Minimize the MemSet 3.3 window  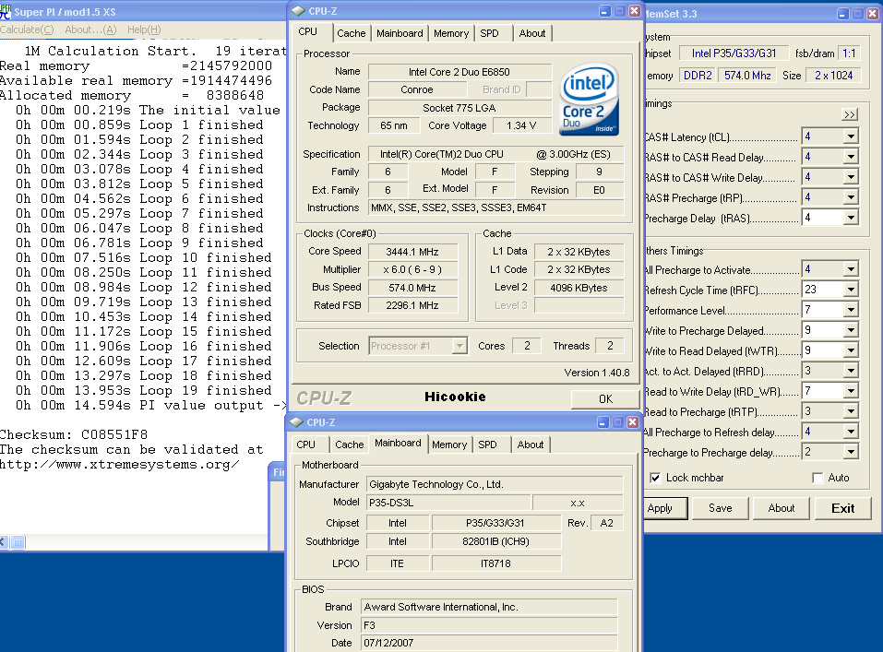point(843,14)
